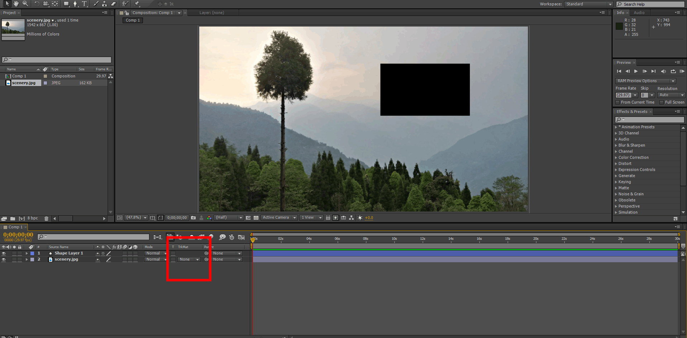Open magnification ratio (47.8%) dropdown

(x=136, y=218)
